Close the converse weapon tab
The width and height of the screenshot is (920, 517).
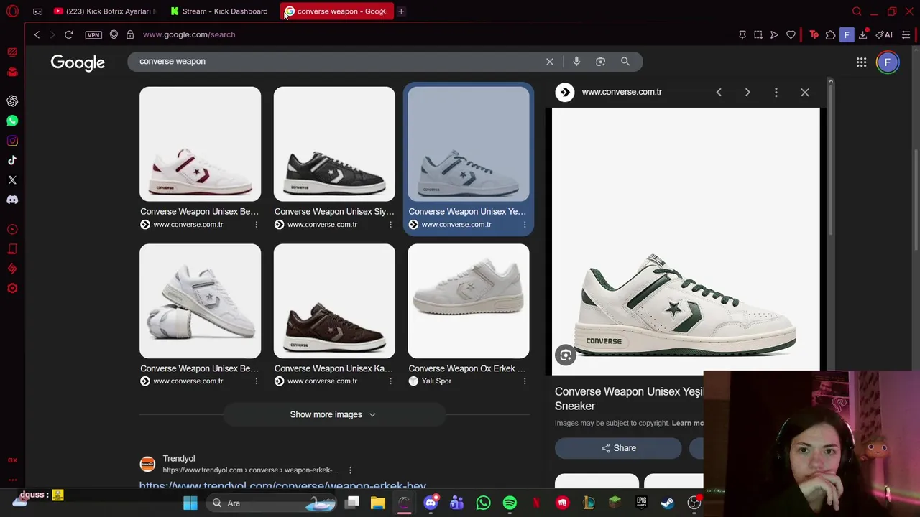point(383,11)
